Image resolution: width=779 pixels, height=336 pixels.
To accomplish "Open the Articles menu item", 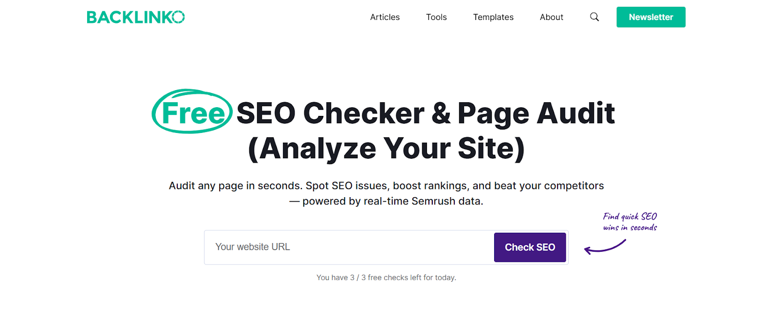I will (x=385, y=17).
